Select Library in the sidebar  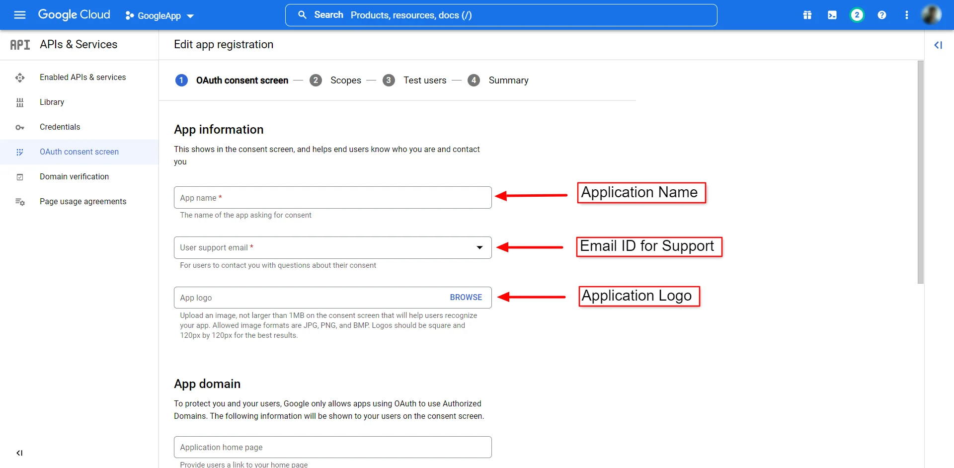(52, 102)
